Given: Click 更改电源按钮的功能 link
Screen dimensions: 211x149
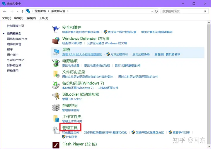Looking at the screenshot, I should [97, 65].
